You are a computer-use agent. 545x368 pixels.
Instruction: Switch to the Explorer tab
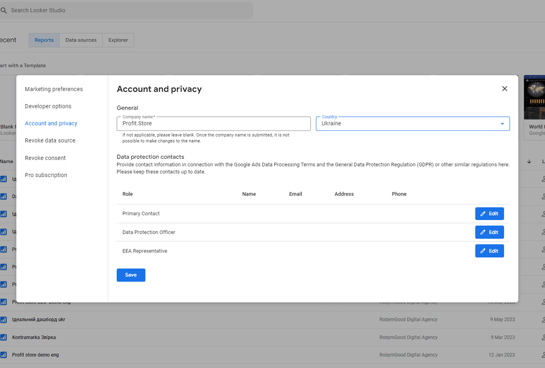coord(118,40)
